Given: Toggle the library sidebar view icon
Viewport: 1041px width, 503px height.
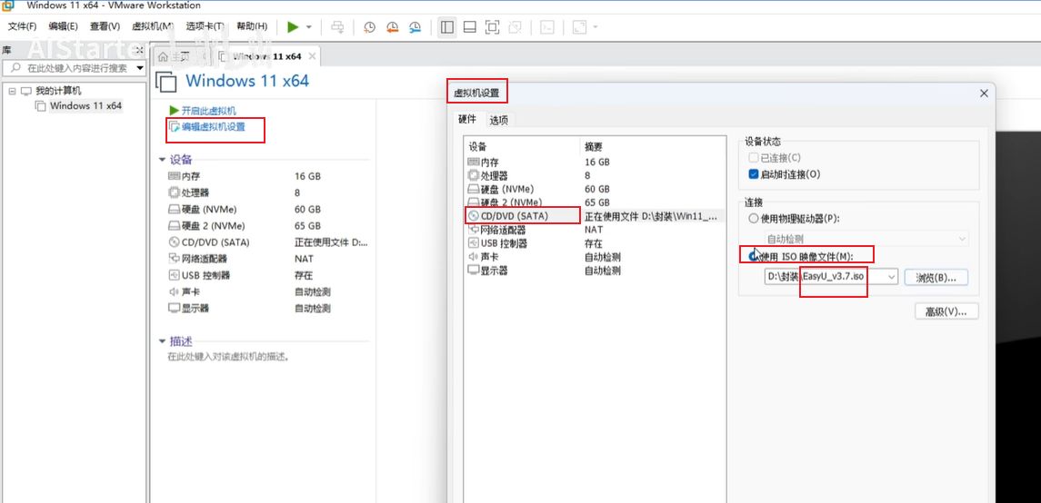Looking at the screenshot, I should [x=447, y=27].
